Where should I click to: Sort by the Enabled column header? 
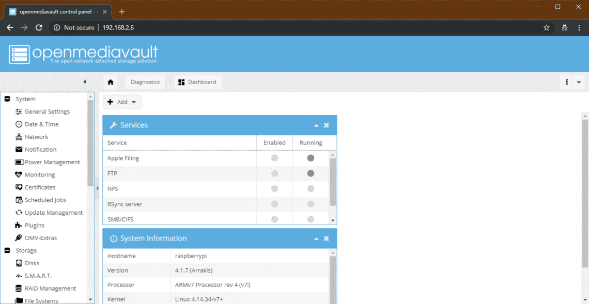(274, 143)
